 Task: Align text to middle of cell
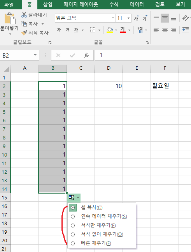click(x=165, y=18)
